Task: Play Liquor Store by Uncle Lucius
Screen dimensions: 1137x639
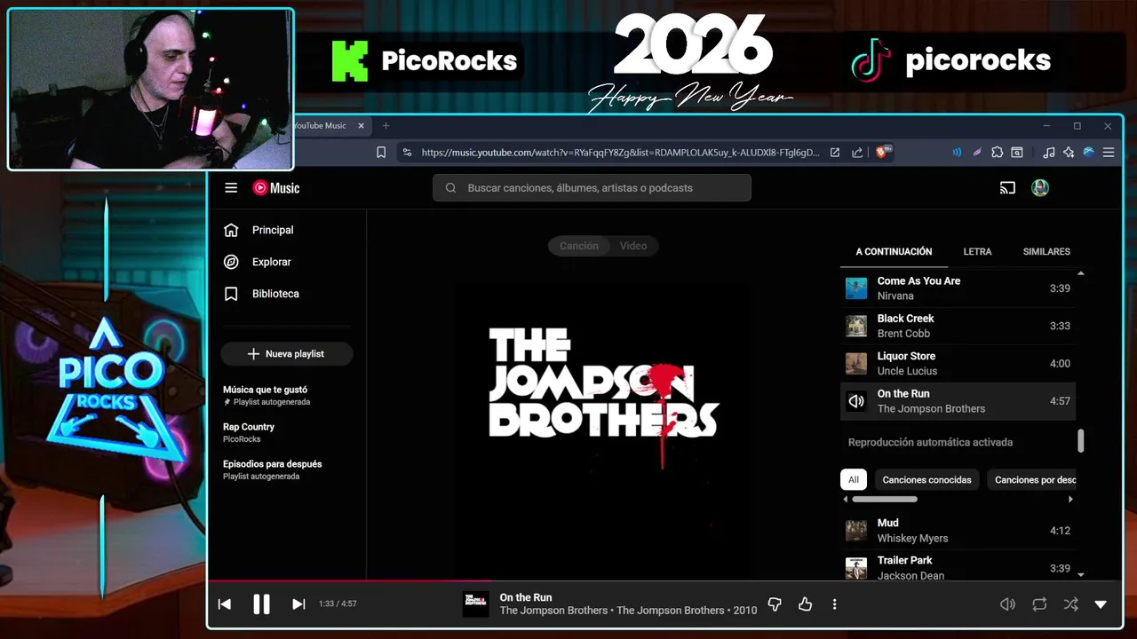Action: [958, 363]
